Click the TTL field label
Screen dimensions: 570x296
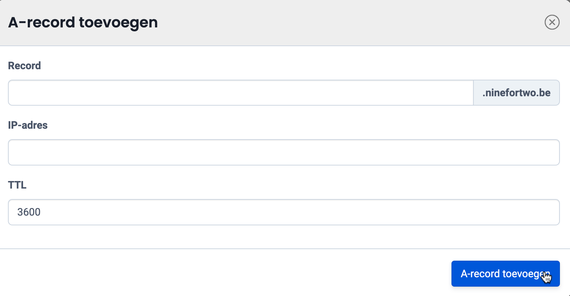17,185
